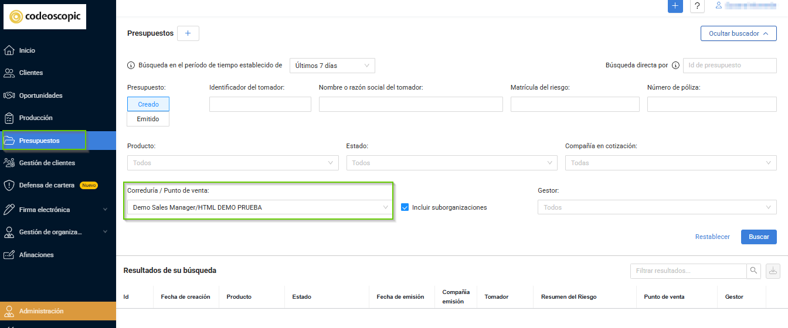The height and width of the screenshot is (328, 788).
Task: Open Defensa de cartera menu item
Action: tap(47, 185)
